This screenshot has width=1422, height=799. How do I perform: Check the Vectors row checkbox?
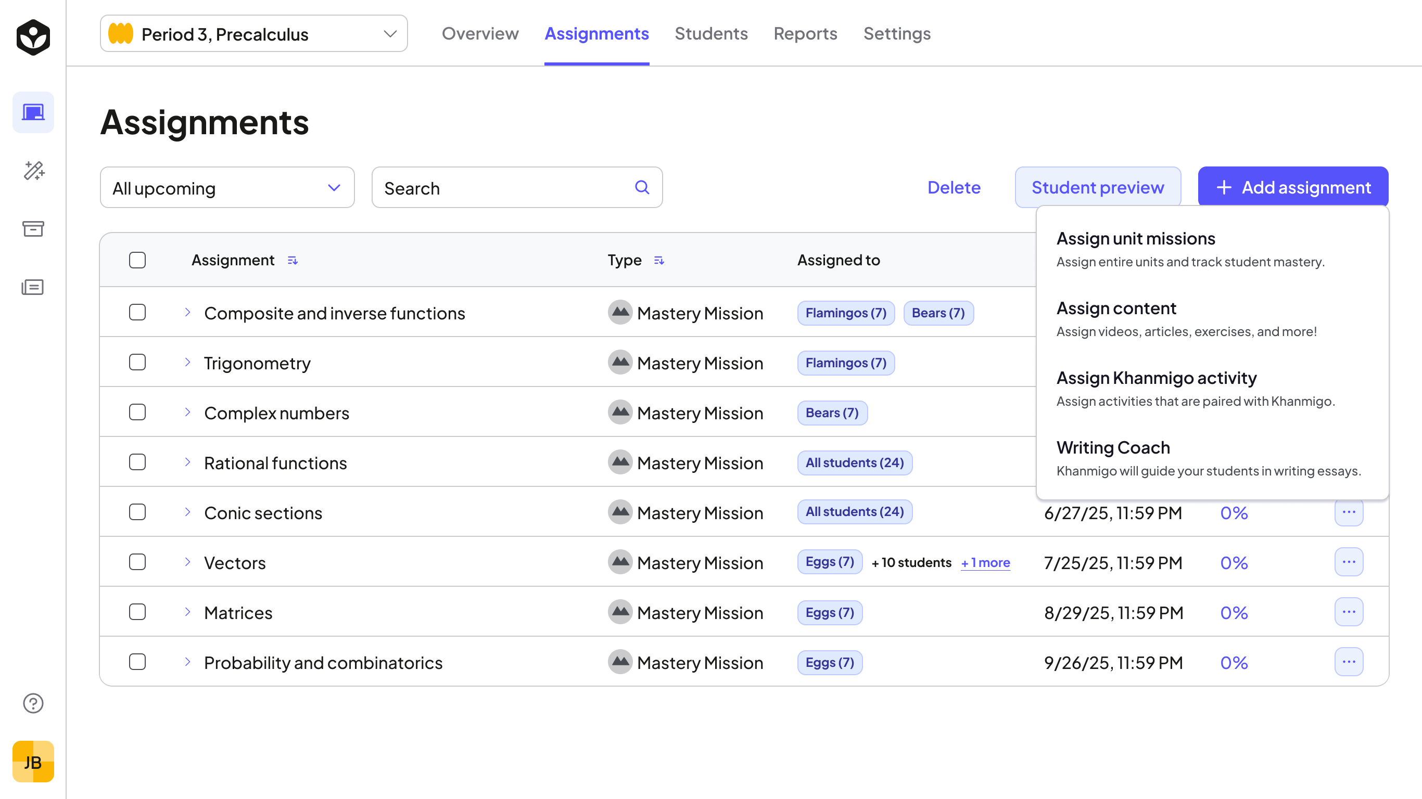[x=137, y=562]
